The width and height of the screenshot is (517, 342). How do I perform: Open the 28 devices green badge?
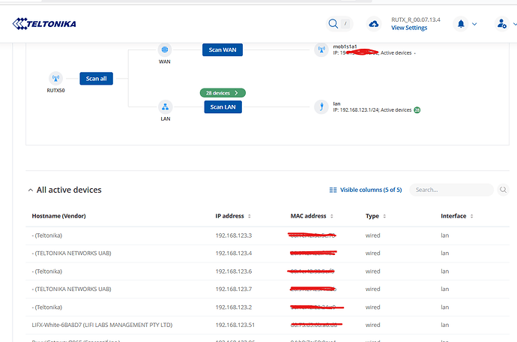[x=223, y=93]
